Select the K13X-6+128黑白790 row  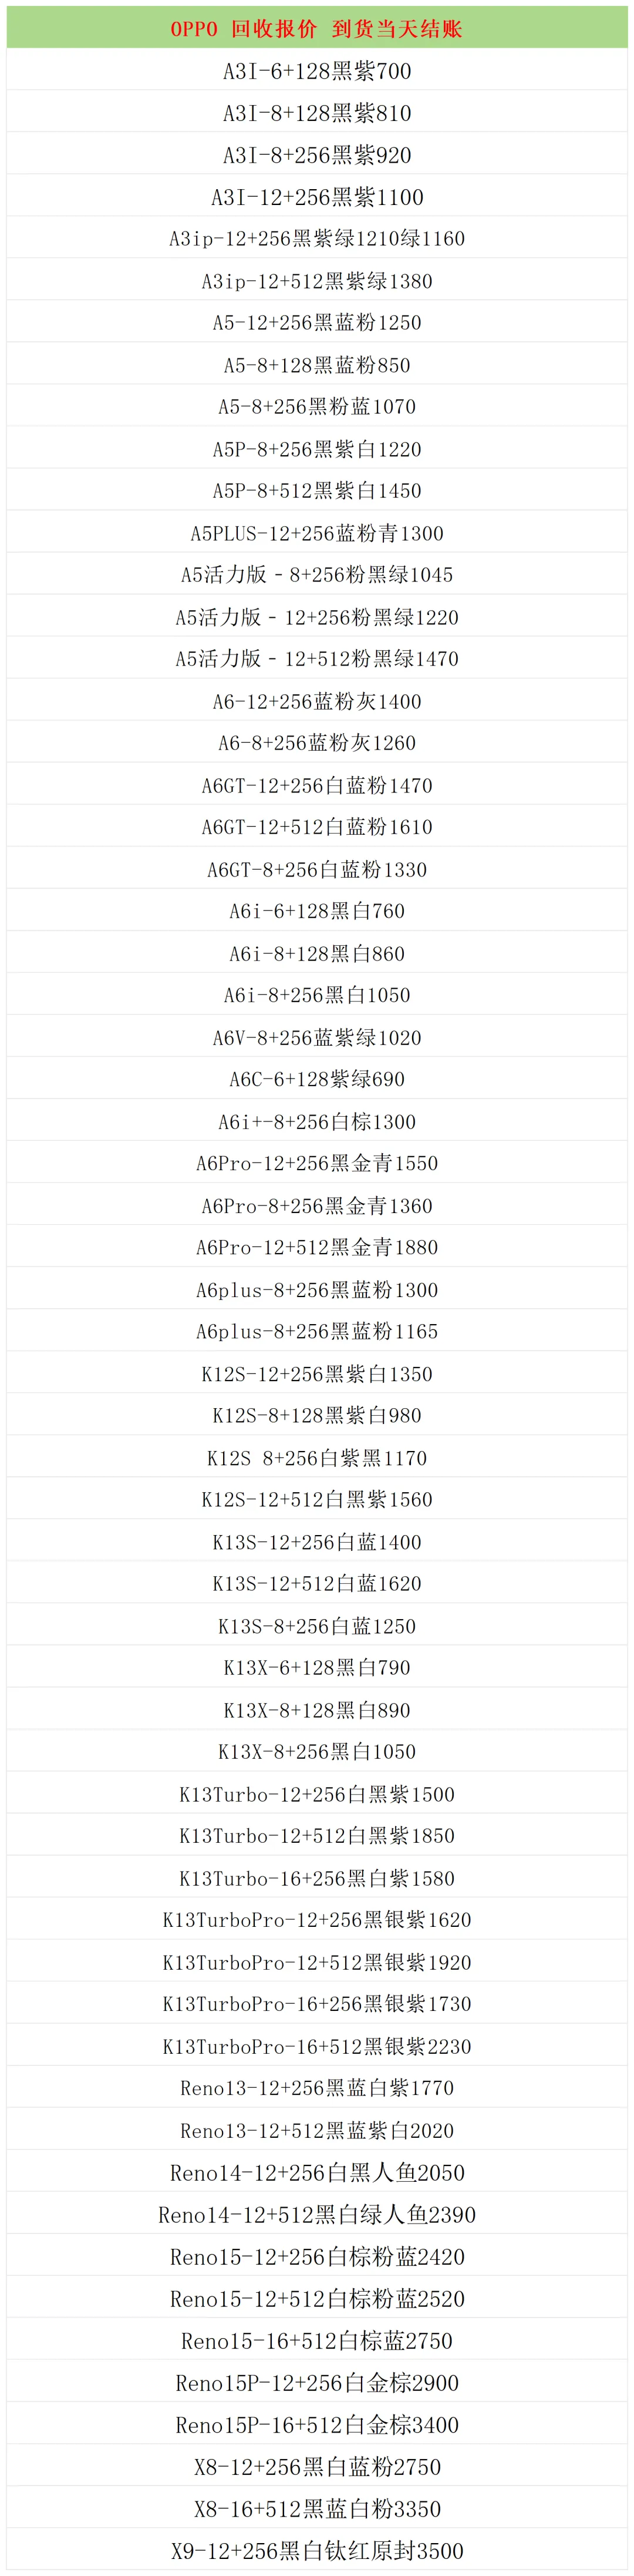317,1666
